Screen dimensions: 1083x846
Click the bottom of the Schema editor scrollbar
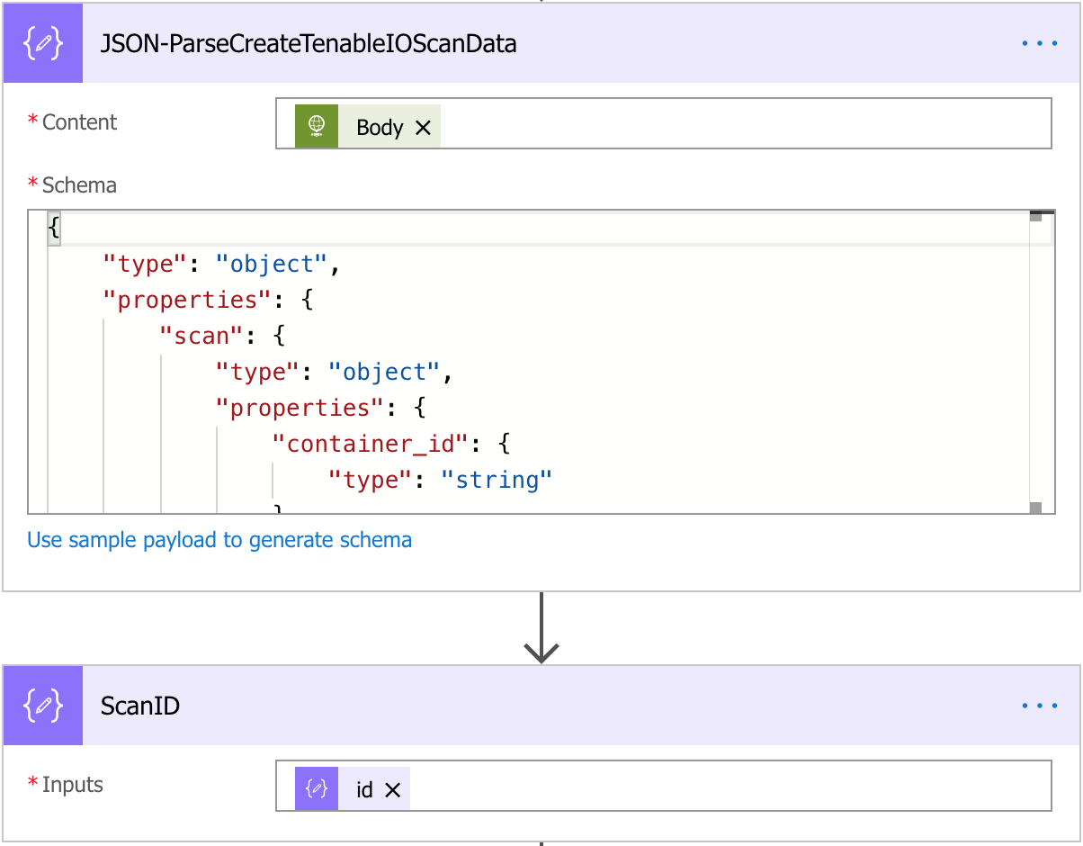[1035, 508]
